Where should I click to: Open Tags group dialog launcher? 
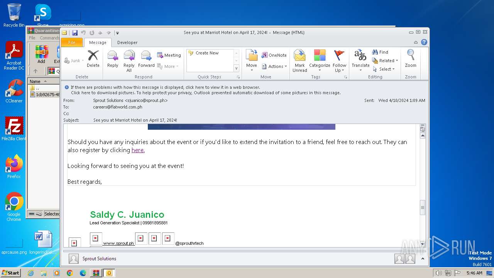click(x=345, y=77)
